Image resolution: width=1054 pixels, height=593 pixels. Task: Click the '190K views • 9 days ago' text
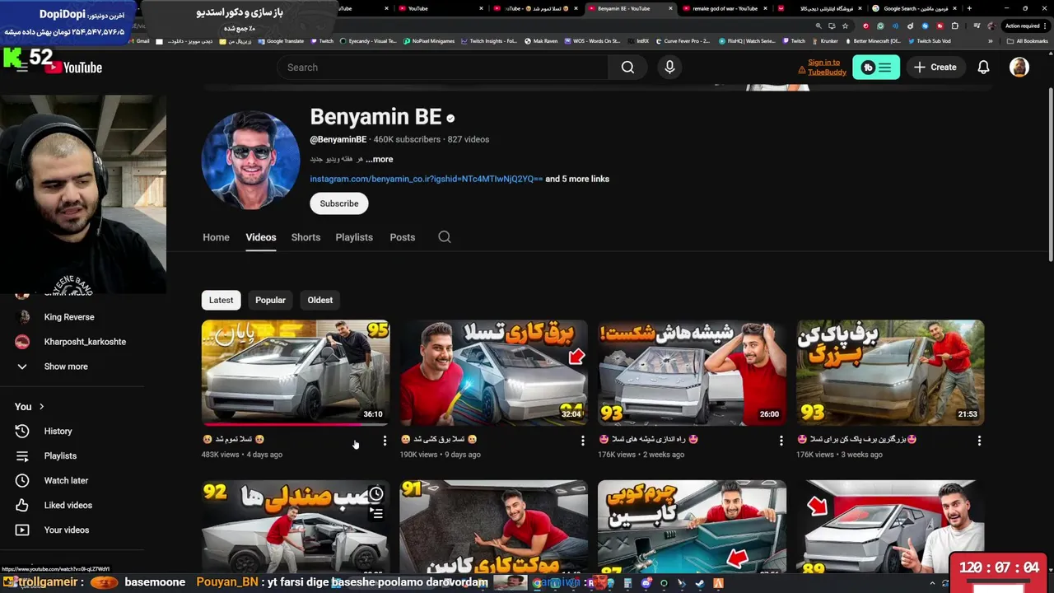(441, 455)
